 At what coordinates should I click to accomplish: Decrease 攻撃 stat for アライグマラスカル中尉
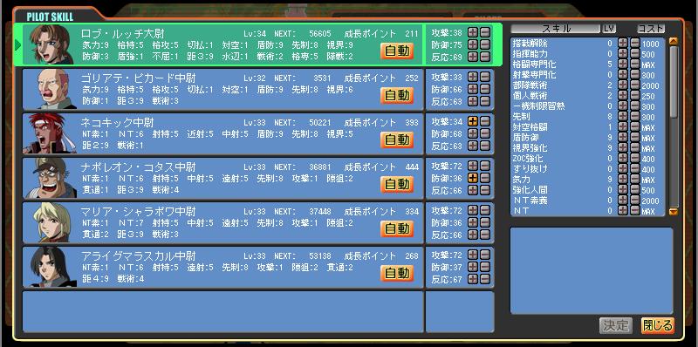[x=484, y=255]
